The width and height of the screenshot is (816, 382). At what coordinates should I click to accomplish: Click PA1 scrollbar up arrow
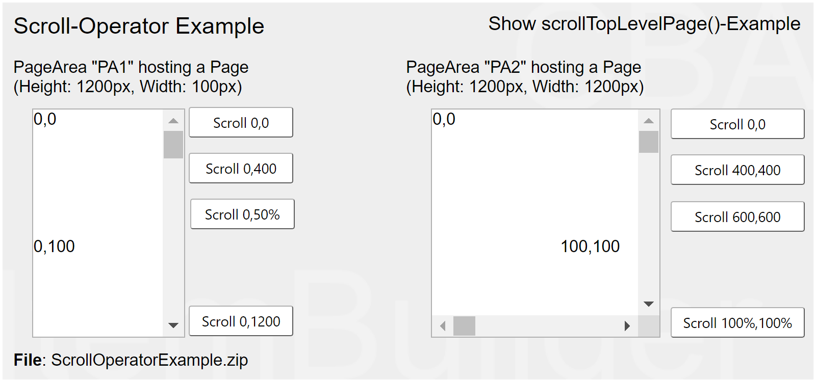[173, 121]
